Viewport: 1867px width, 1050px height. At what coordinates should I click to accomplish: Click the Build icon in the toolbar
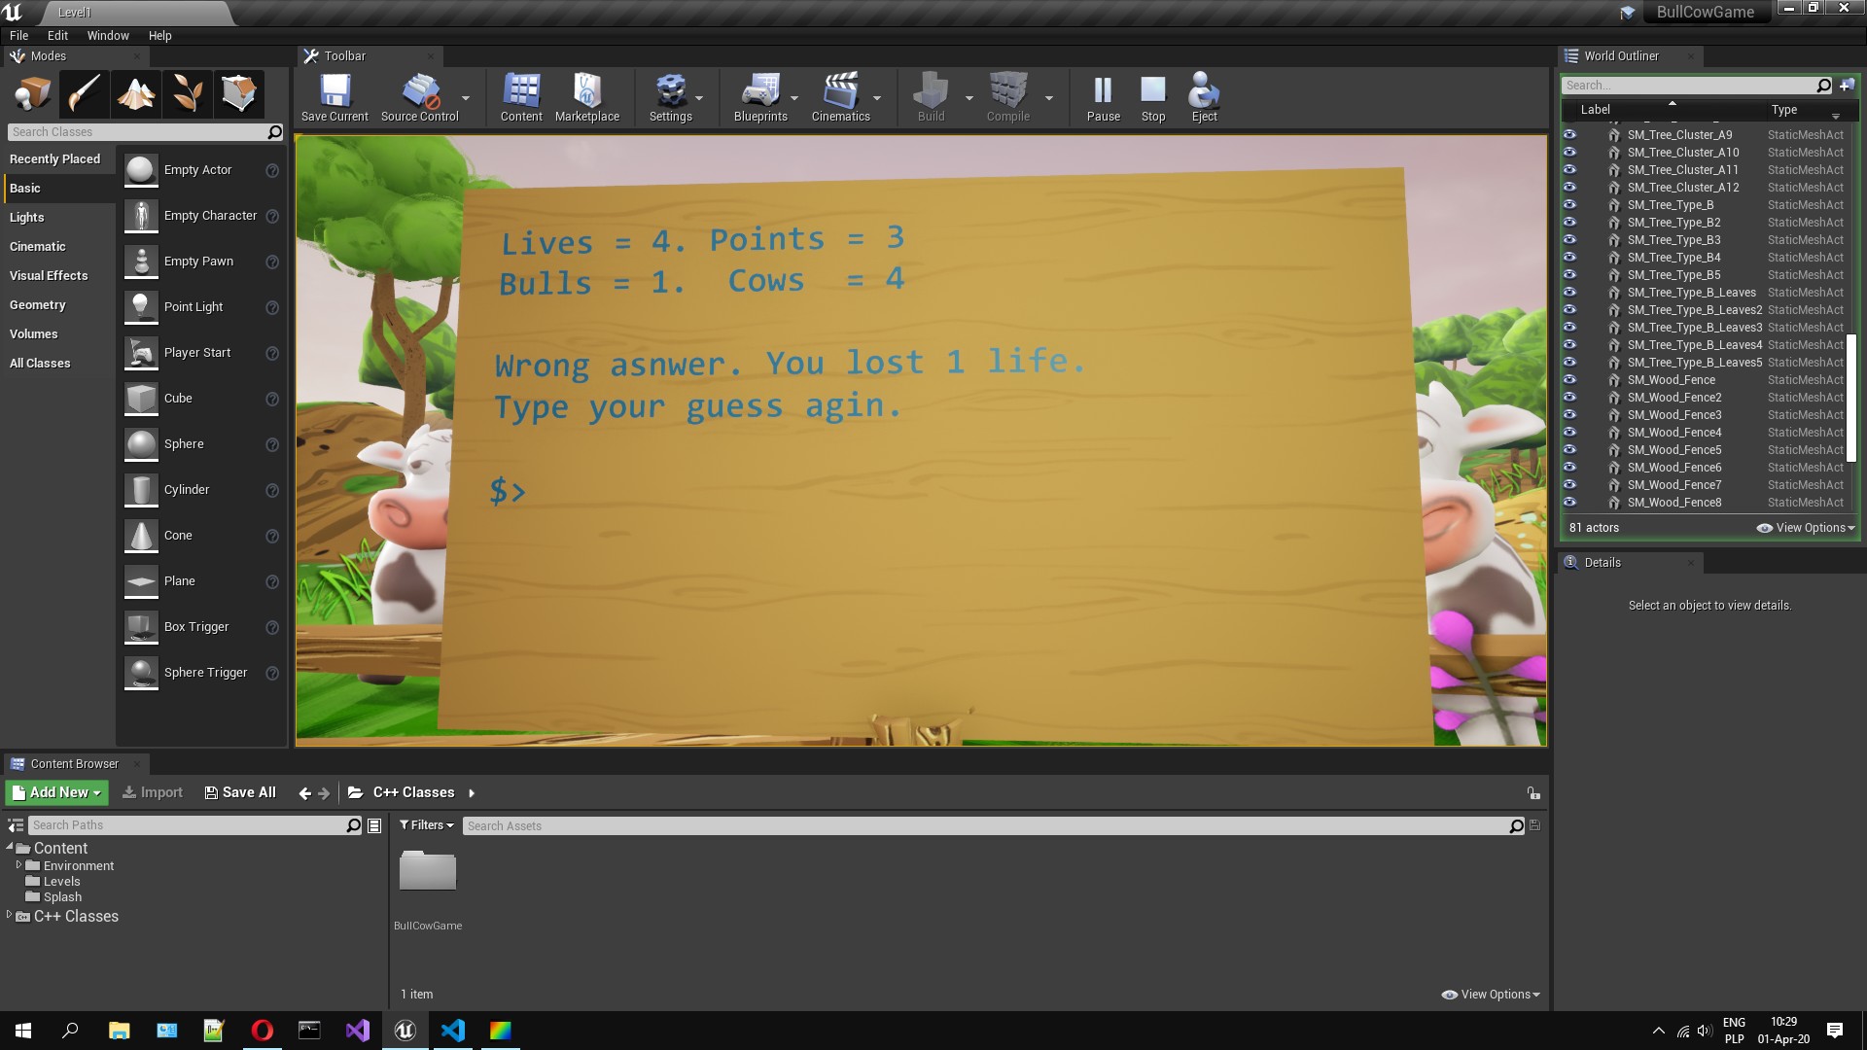click(931, 95)
